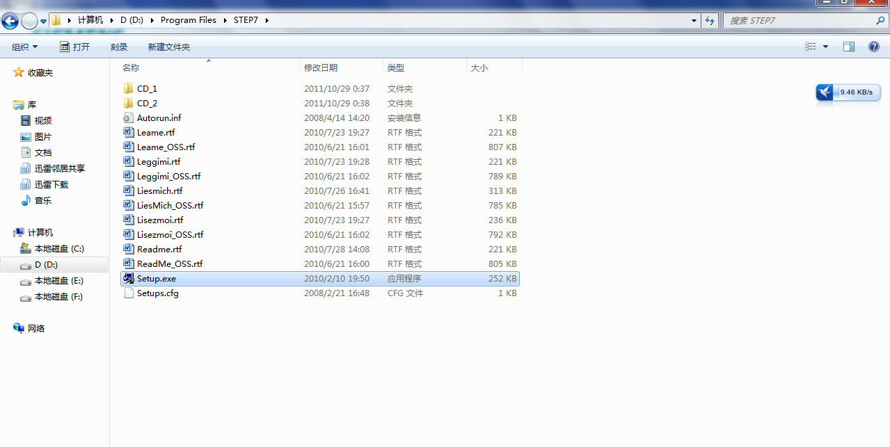Open the 组织 dropdown menu
The width and height of the screenshot is (890, 447).
[x=25, y=47]
